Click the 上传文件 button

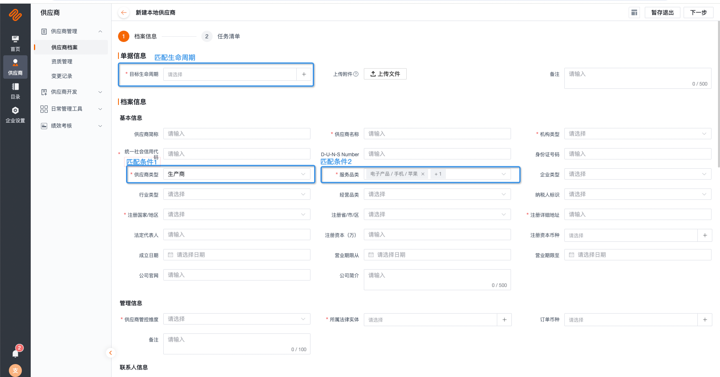(385, 74)
